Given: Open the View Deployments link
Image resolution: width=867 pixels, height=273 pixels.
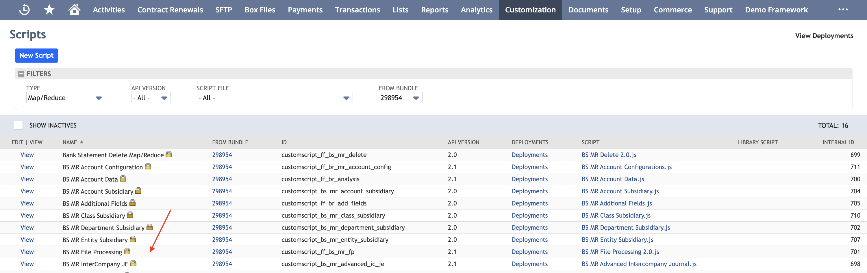Looking at the screenshot, I should point(824,35).
